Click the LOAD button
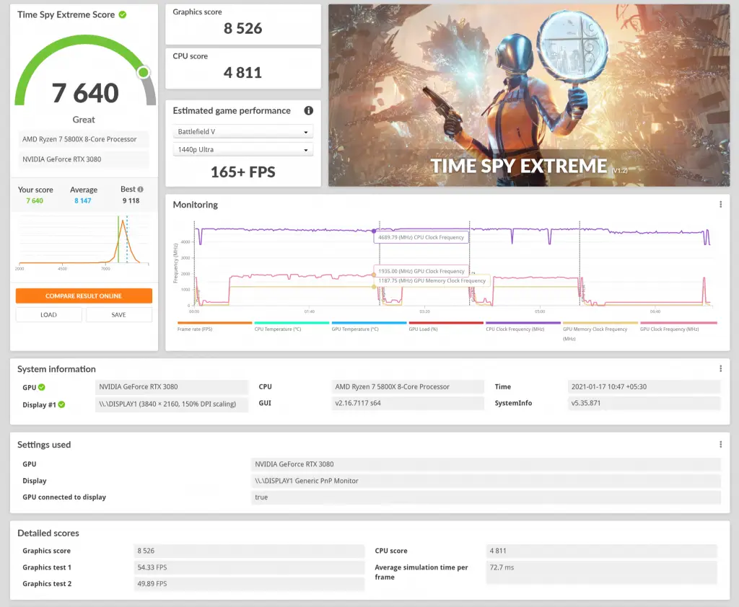Viewport: 739px width, 607px height. click(x=48, y=314)
